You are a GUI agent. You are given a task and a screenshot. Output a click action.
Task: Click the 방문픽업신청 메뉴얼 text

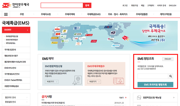coord(152,98)
